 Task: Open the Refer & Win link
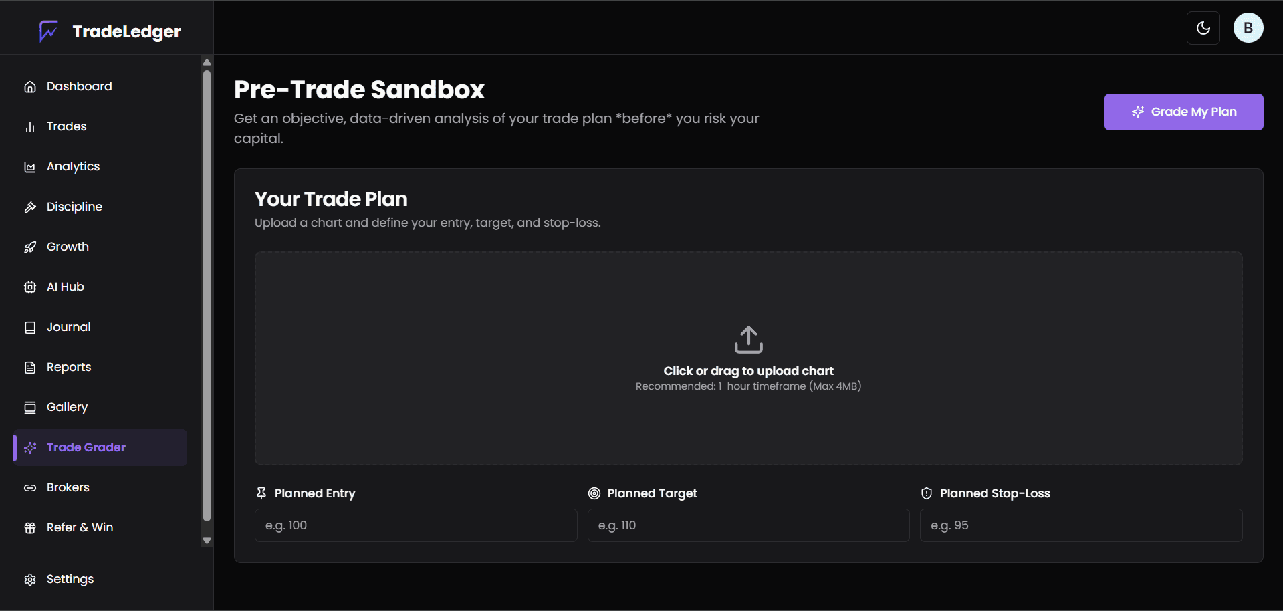[80, 527]
